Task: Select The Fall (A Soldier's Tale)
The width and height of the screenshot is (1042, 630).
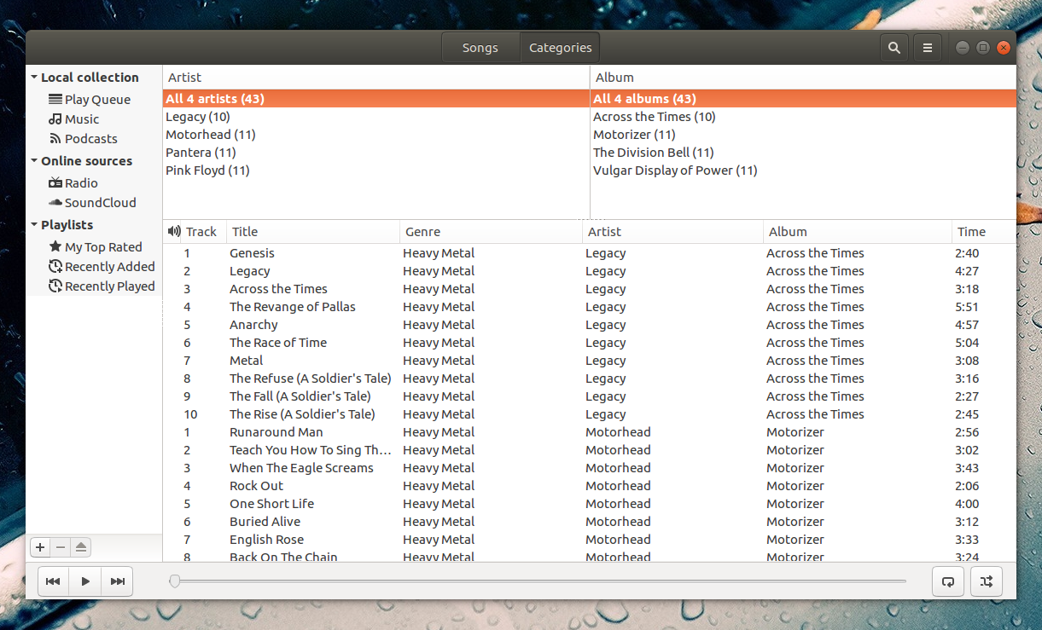Action: point(590,396)
